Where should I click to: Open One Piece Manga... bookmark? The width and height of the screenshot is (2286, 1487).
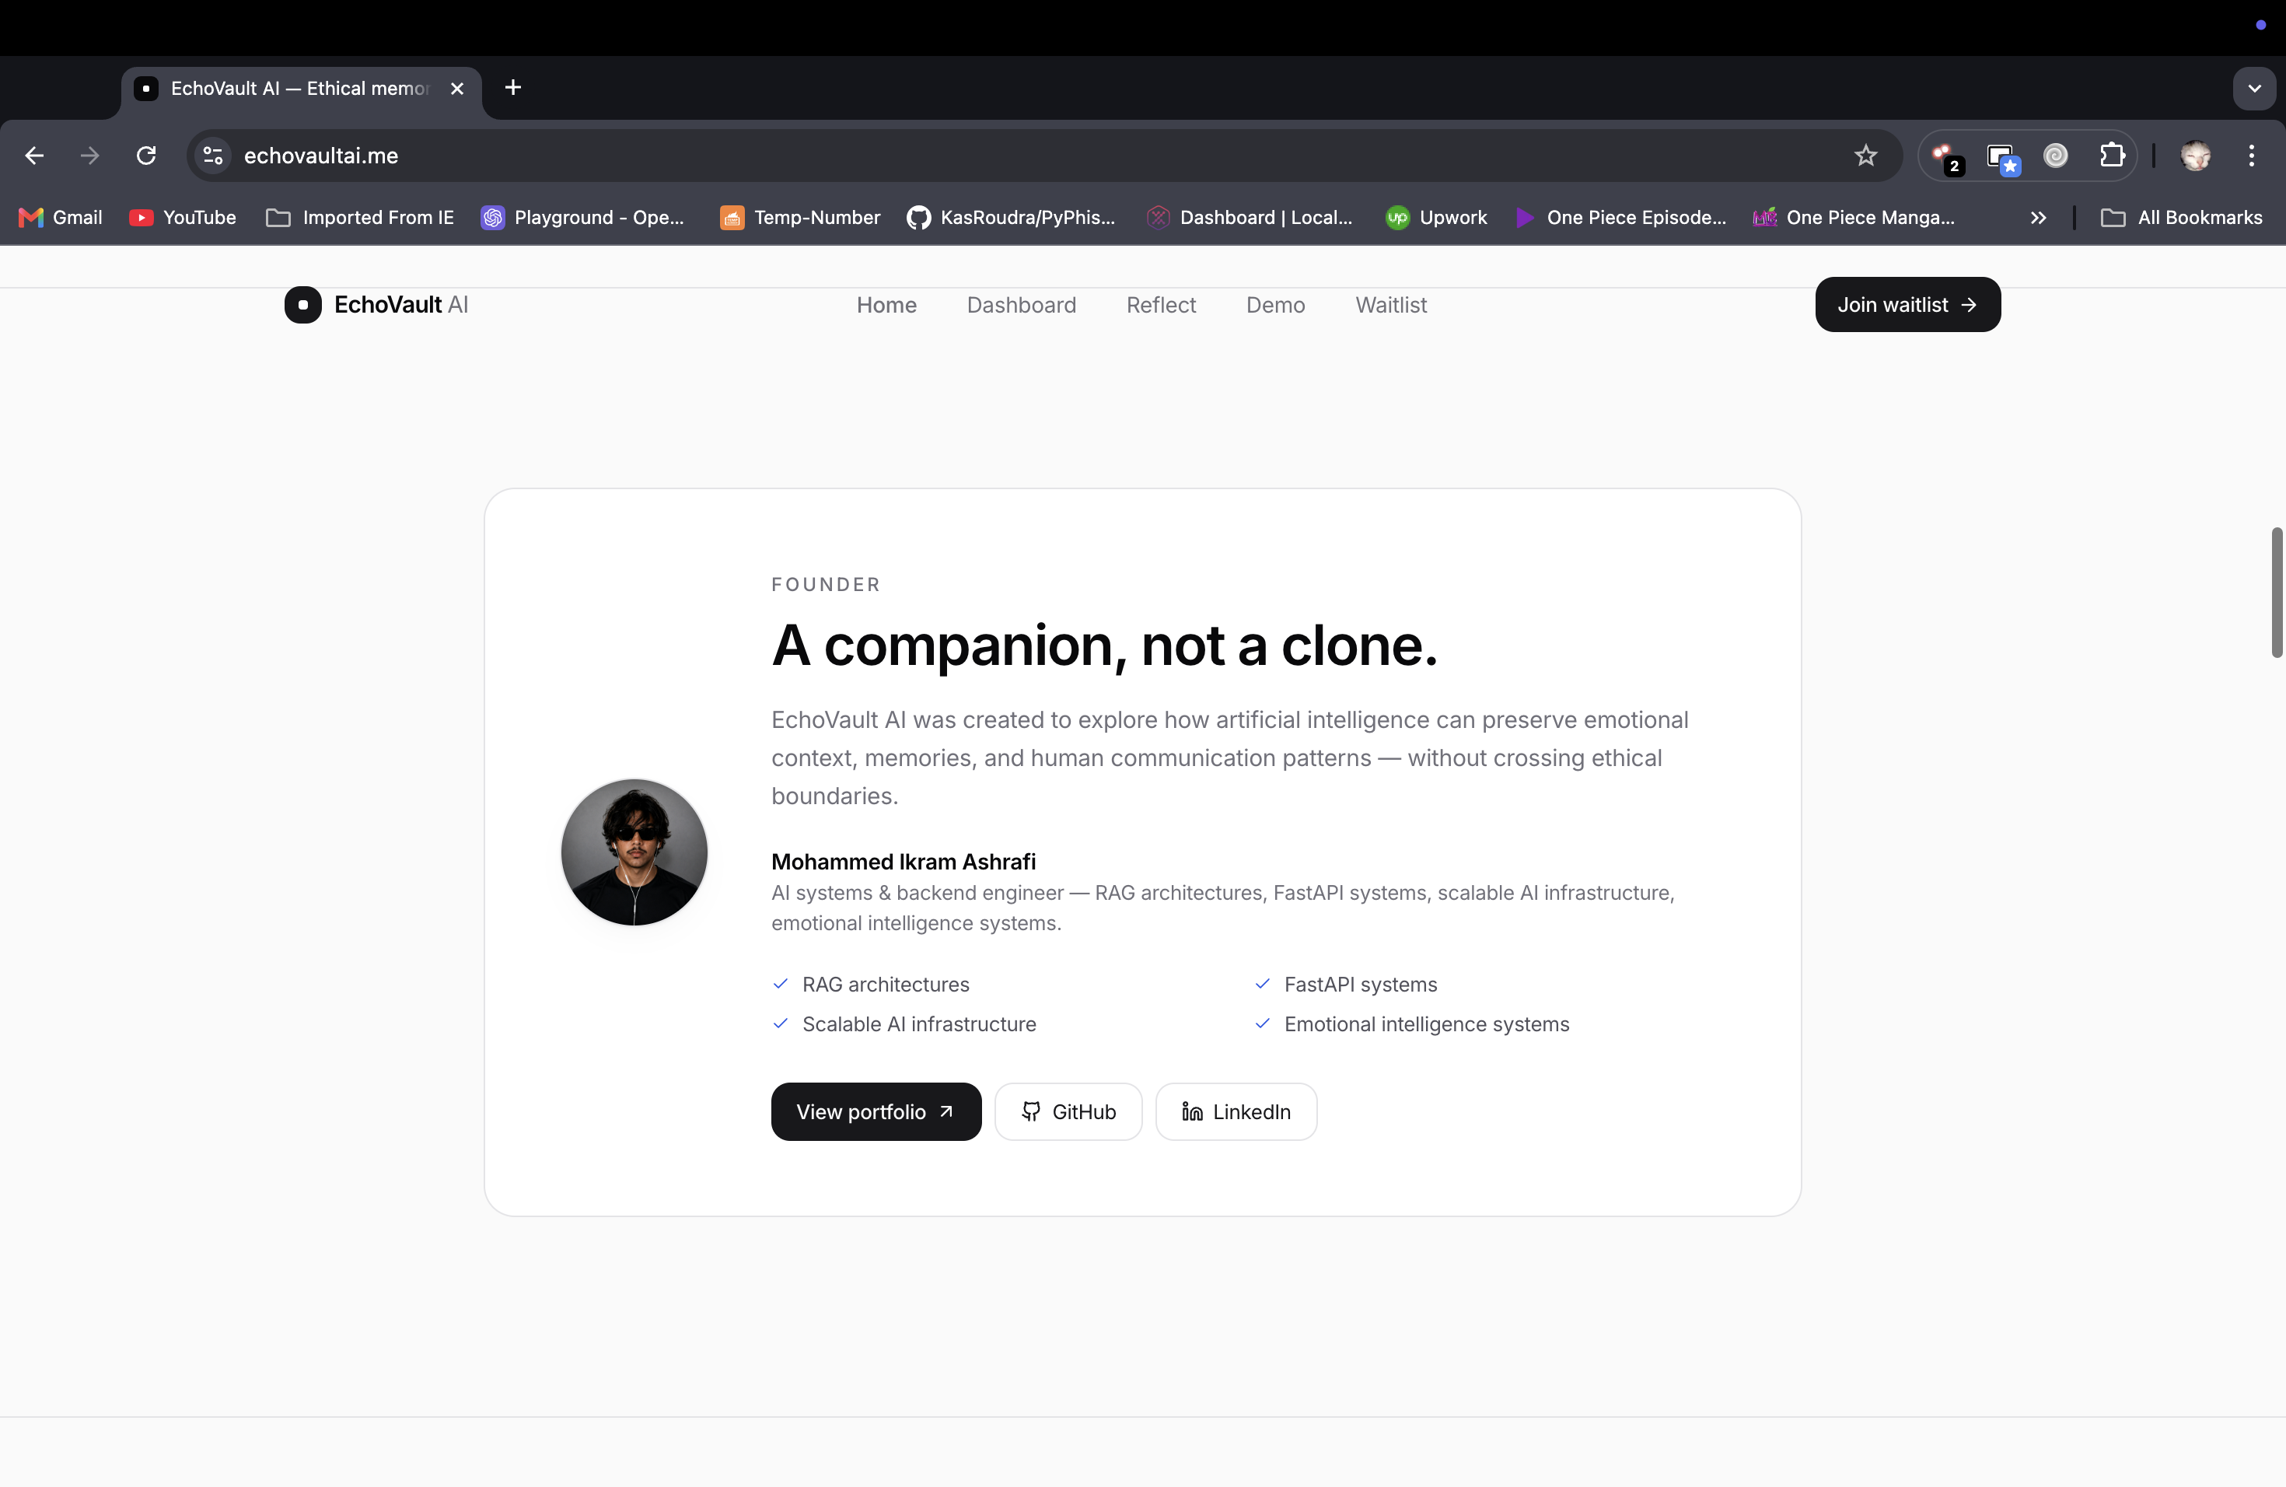point(1854,218)
